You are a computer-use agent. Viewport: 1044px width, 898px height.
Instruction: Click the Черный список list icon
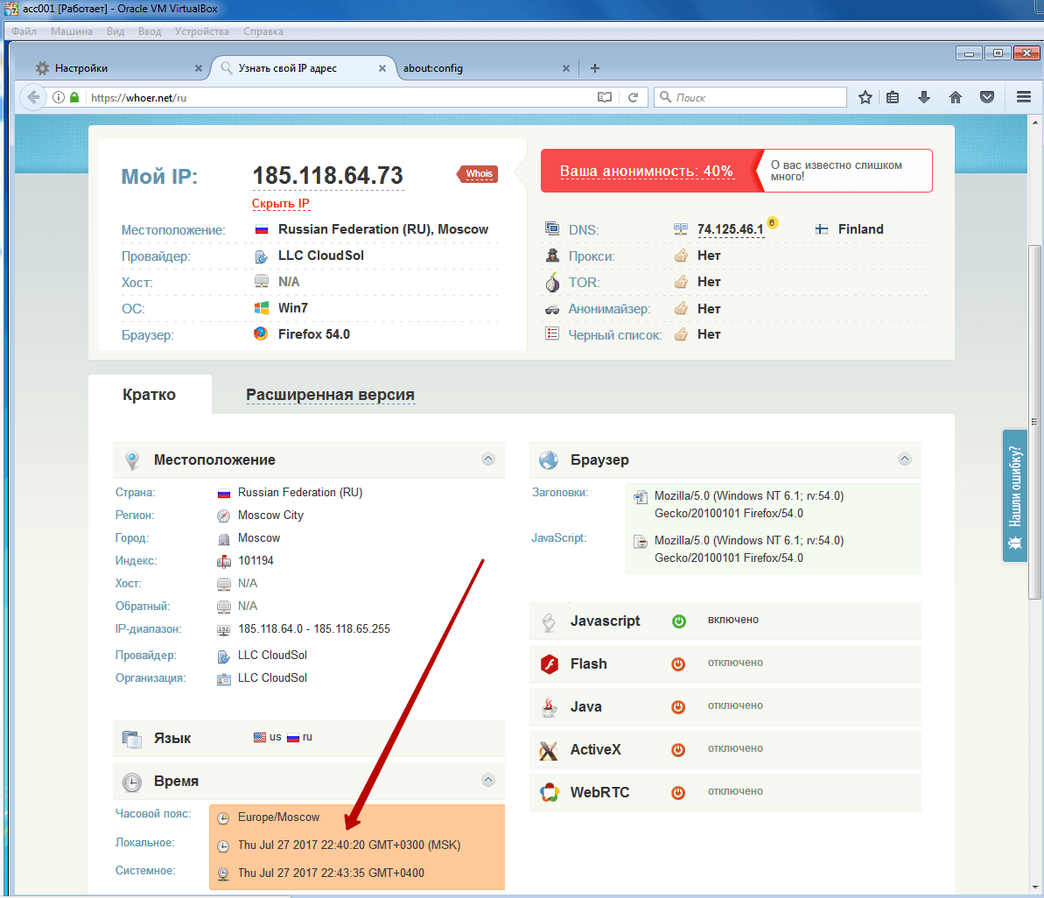click(552, 333)
